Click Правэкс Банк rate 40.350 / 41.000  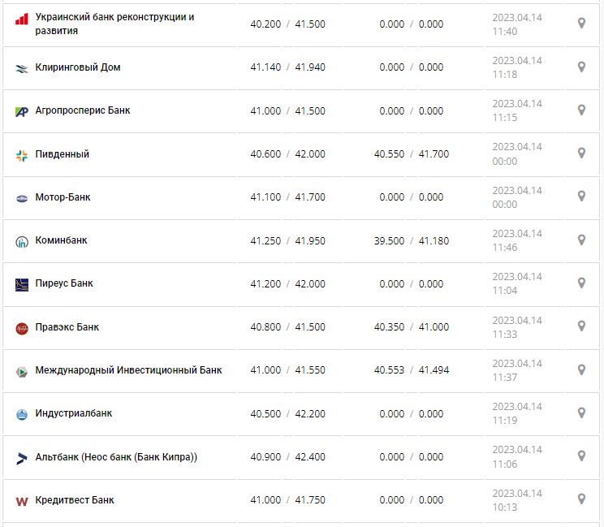[411, 327]
